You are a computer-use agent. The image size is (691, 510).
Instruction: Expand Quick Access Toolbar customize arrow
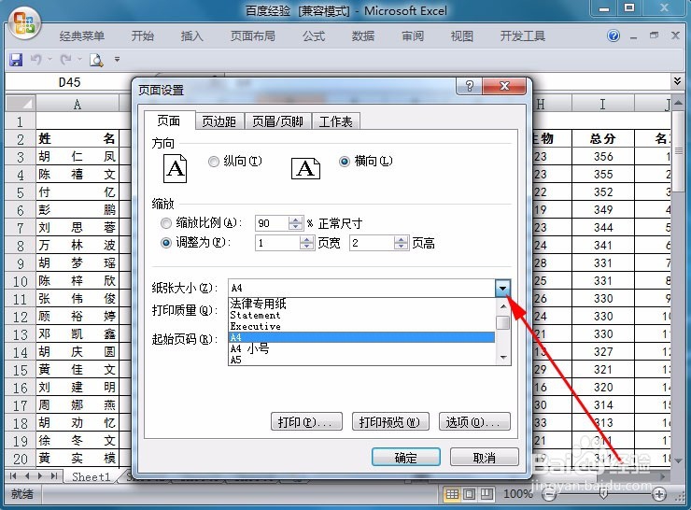tap(117, 59)
